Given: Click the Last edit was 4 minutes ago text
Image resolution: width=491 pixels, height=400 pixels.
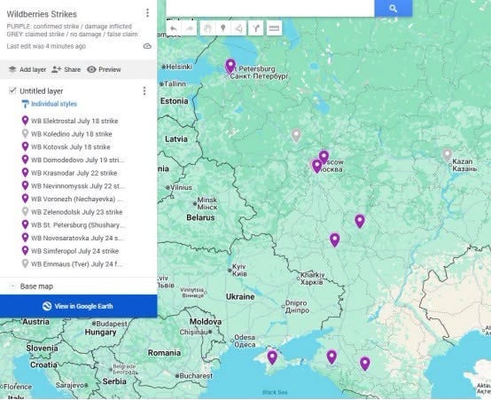Looking at the screenshot, I should pyautogui.click(x=46, y=46).
